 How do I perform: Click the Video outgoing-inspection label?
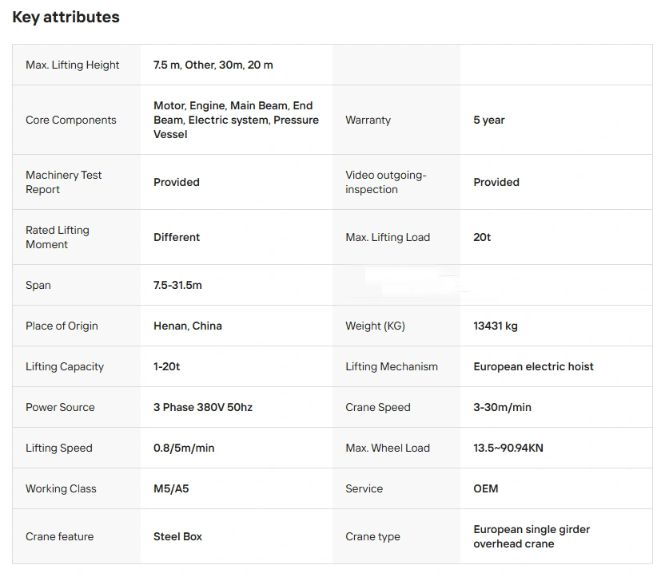click(386, 182)
